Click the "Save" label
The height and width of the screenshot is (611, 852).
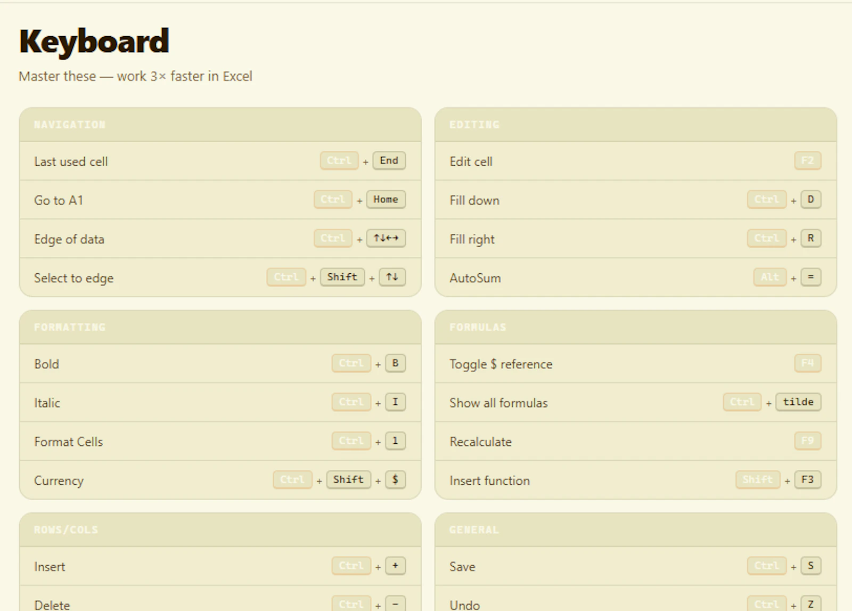pyautogui.click(x=462, y=567)
